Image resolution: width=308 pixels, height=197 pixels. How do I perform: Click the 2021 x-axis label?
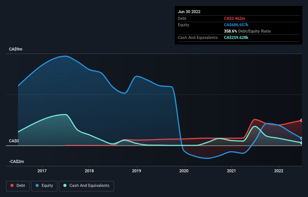tap(231, 171)
